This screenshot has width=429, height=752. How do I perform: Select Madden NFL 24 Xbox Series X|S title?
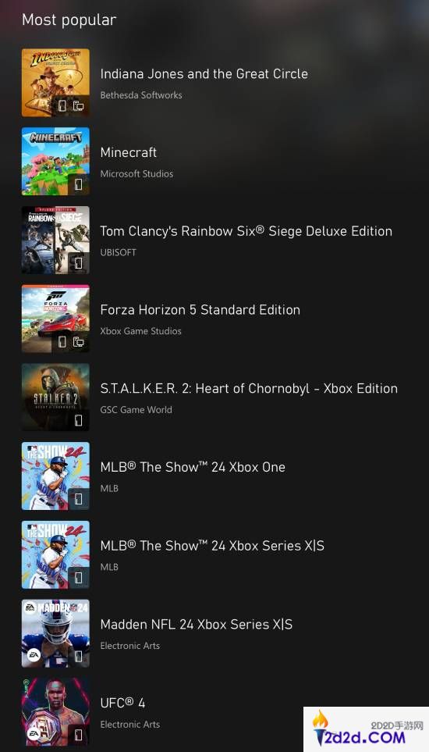(x=197, y=625)
